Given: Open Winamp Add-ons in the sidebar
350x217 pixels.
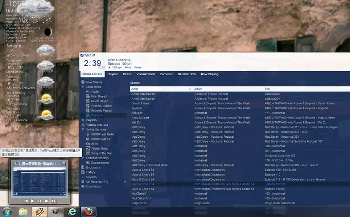Looking at the screenshot, I should [97, 124].
